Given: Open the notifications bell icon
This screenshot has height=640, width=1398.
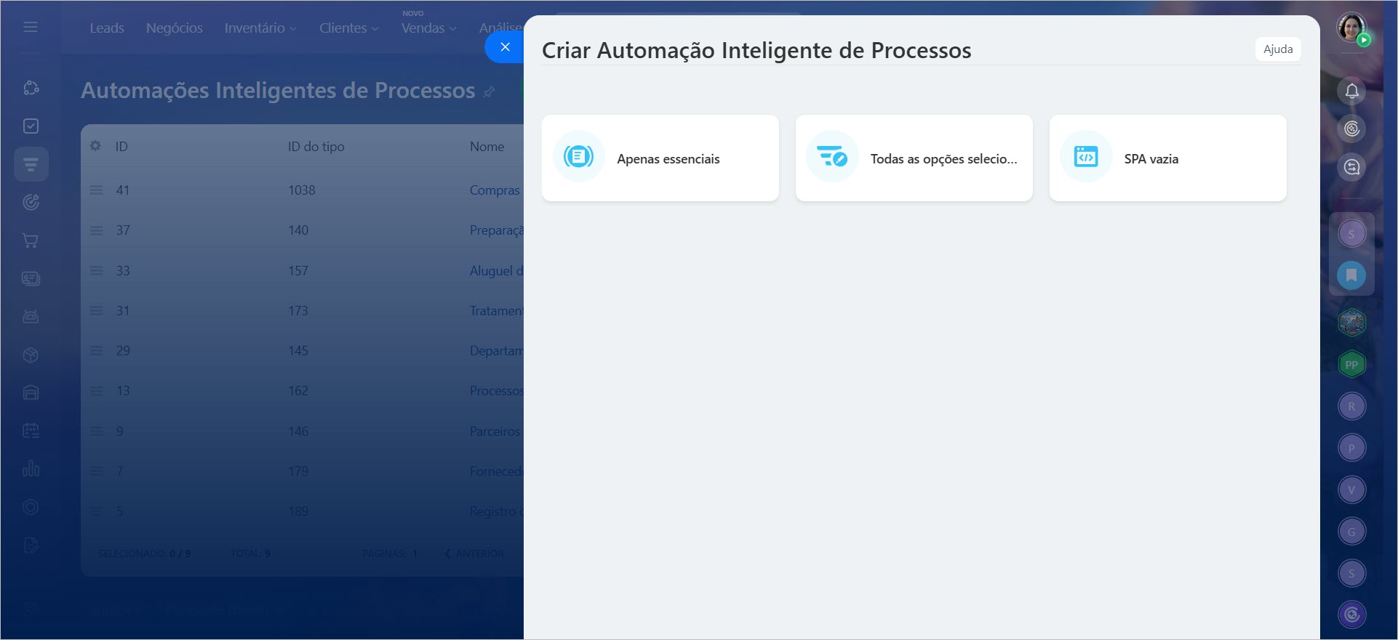Looking at the screenshot, I should tap(1351, 92).
